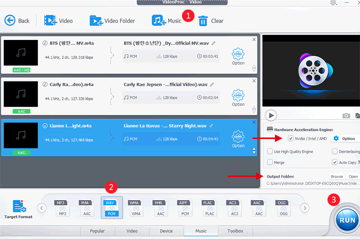Reorder BTS track with up/down arrows

click(x=254, y=68)
